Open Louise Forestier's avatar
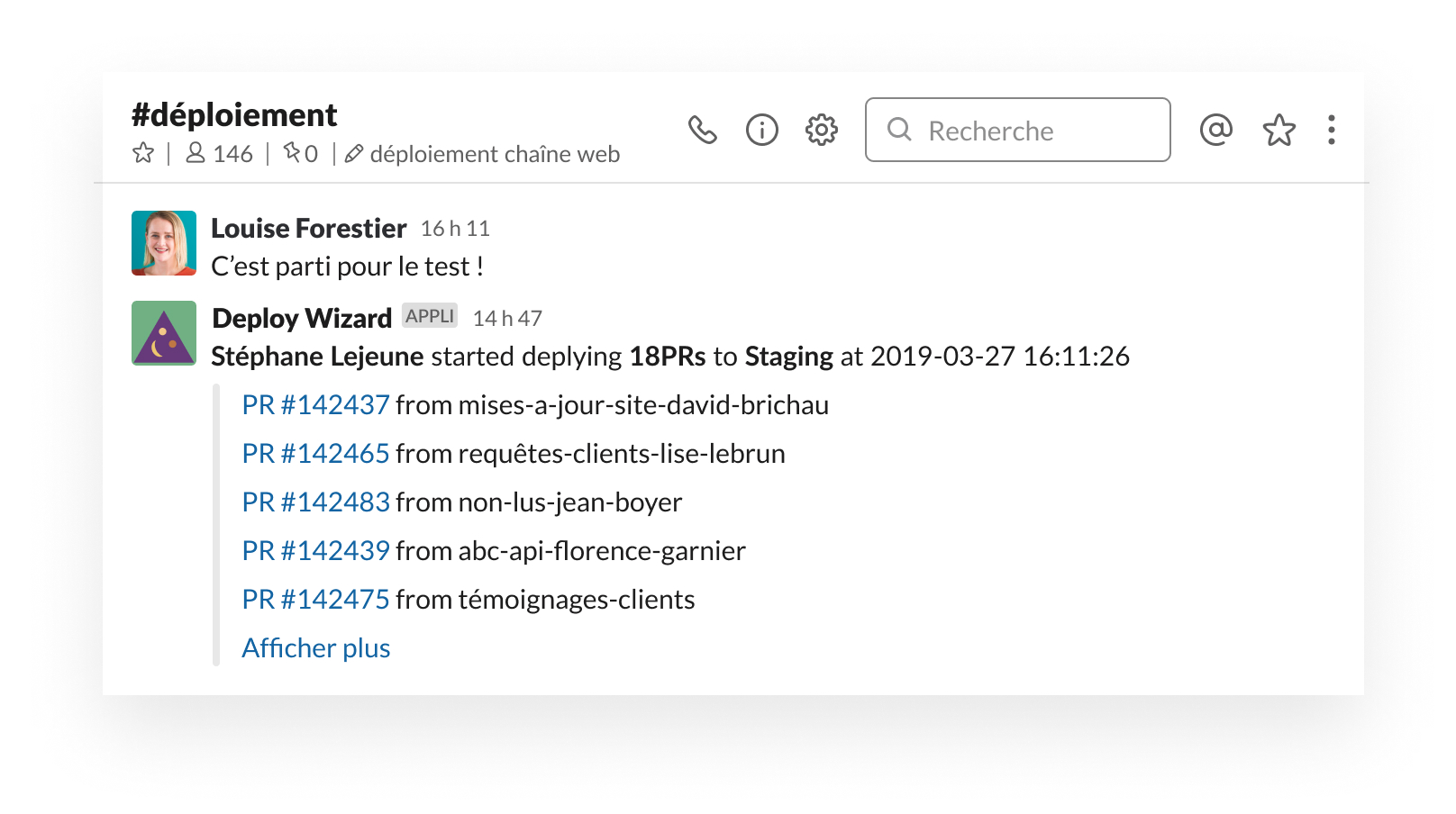The width and height of the screenshot is (1456, 814). point(164,243)
